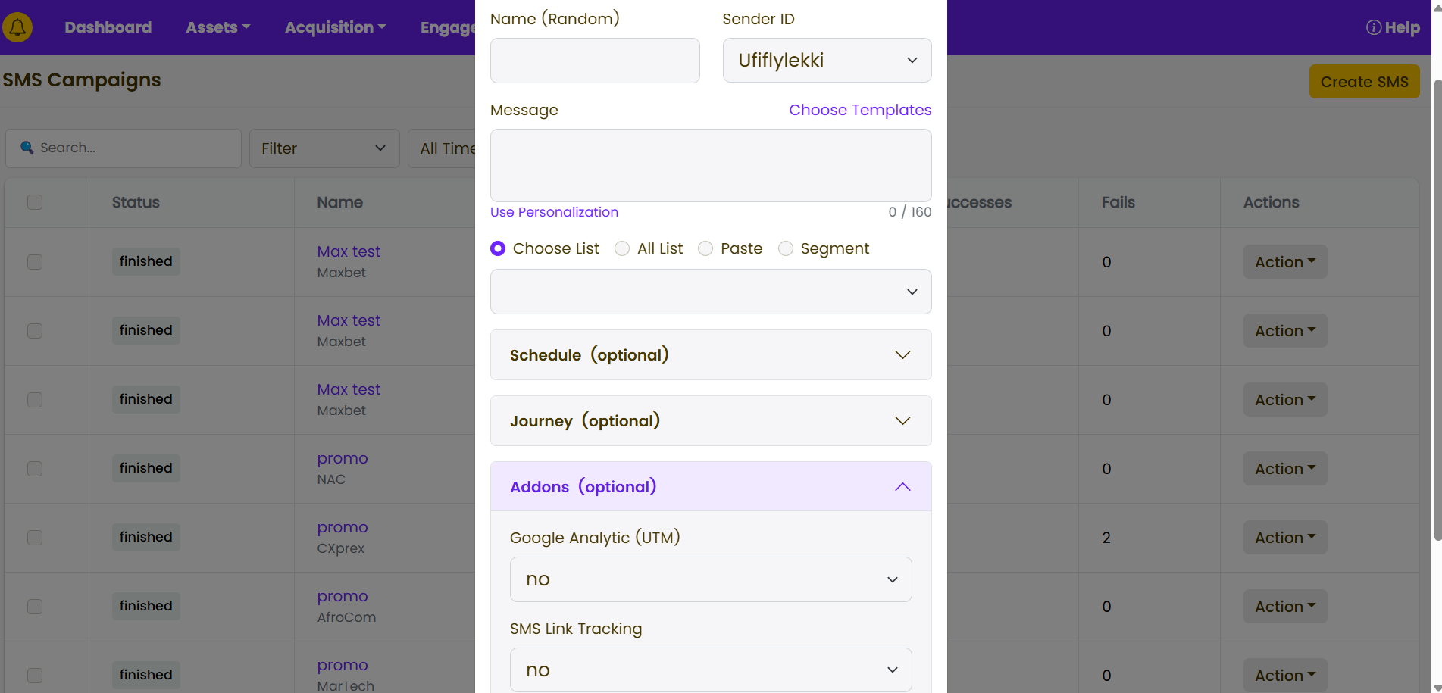Screen dimensions: 1442x693
Task: Click into the Message text area
Action: tap(710, 165)
